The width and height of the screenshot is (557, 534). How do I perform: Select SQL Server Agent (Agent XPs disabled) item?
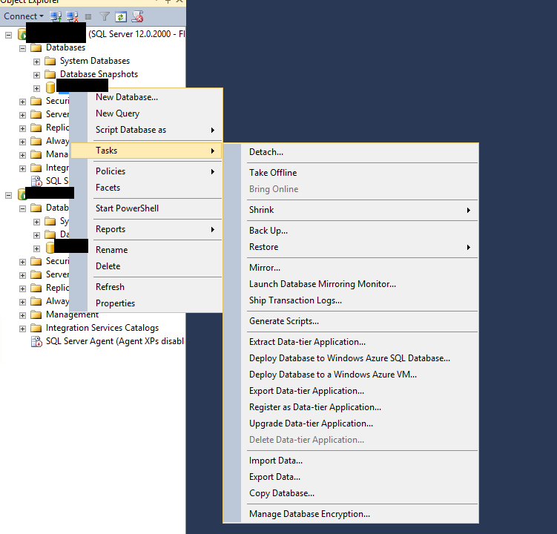coord(115,341)
